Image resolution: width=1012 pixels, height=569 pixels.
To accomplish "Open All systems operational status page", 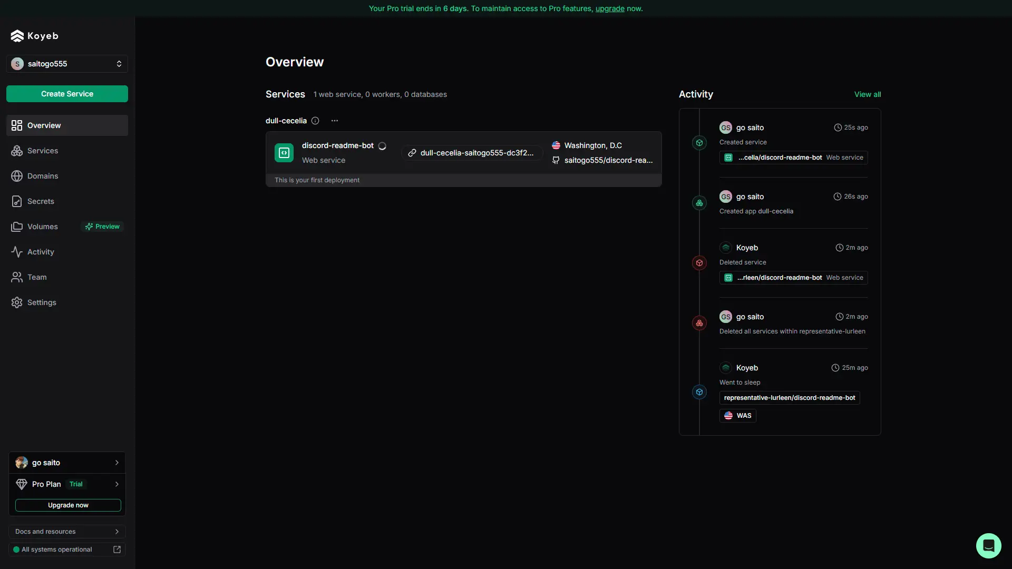I will click(67, 550).
